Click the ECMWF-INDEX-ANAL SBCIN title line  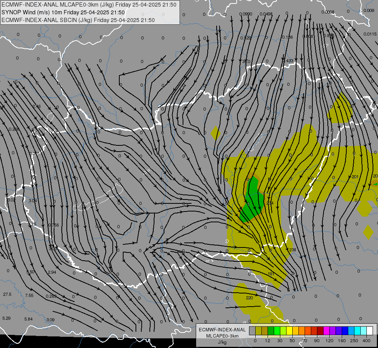click(x=78, y=20)
